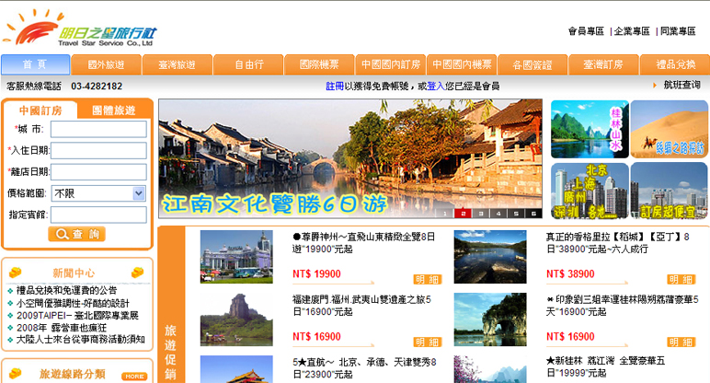Select the 中國訂房 tab

(x=40, y=110)
